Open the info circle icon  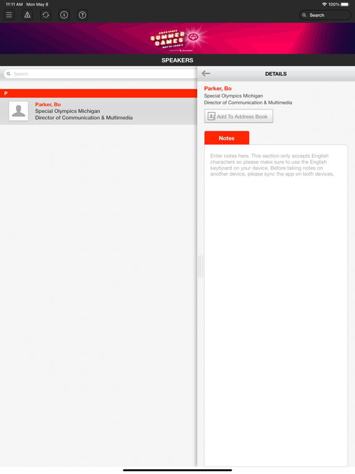(64, 15)
